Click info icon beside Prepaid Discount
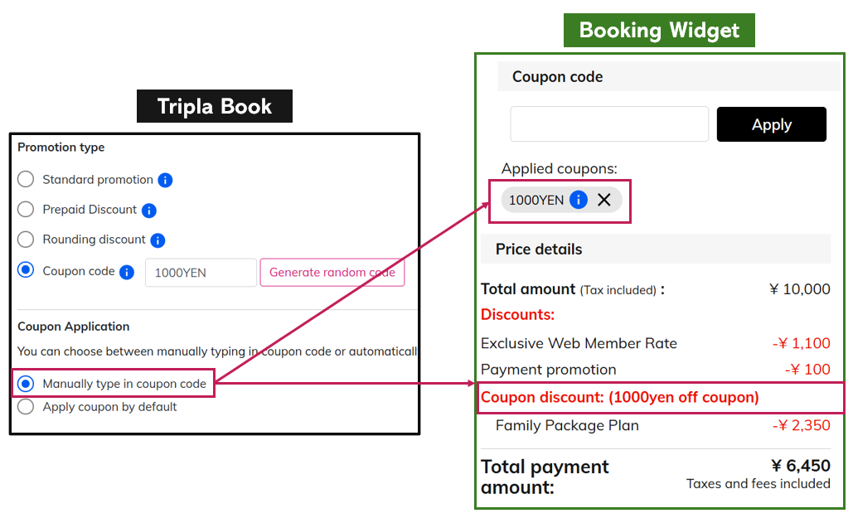 coord(149,211)
